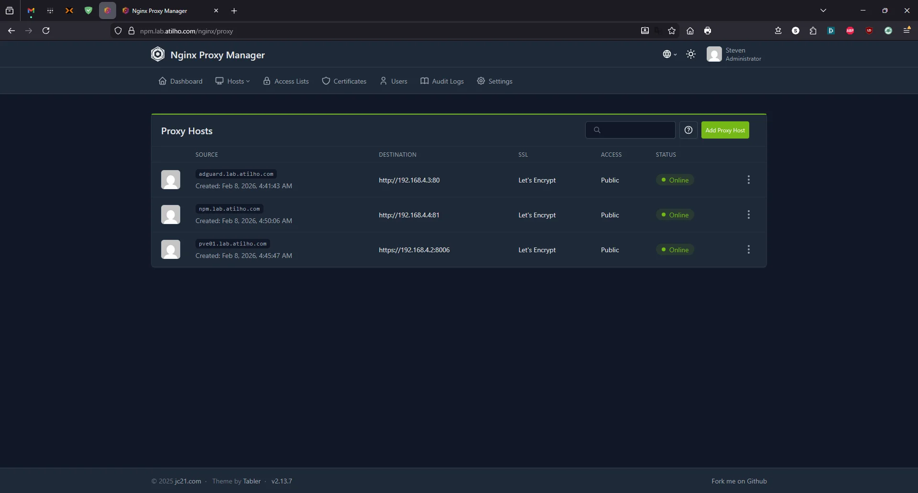This screenshot has width=918, height=493.
Task: Bookmark the page via the star icon
Action: 671,31
